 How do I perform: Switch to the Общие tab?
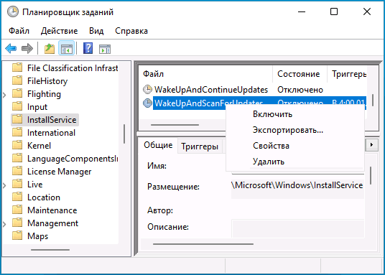point(158,145)
